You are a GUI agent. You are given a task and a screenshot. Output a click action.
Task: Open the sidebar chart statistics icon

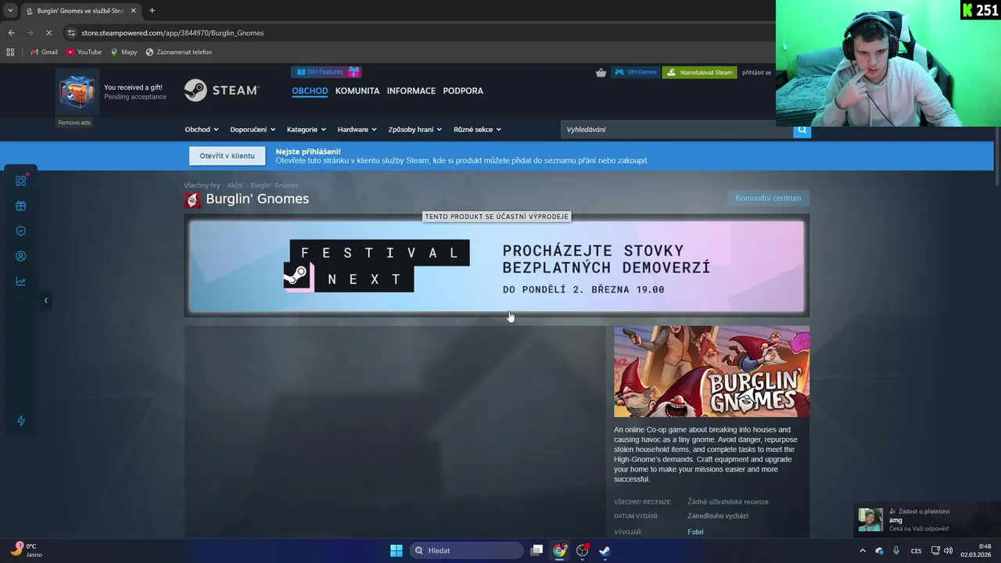point(21,281)
